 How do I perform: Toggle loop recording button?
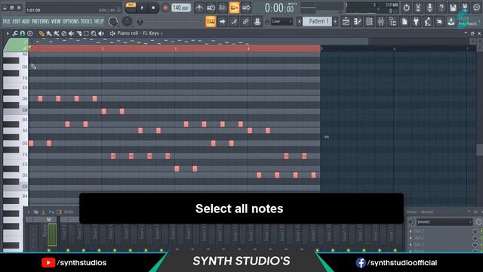[246, 8]
